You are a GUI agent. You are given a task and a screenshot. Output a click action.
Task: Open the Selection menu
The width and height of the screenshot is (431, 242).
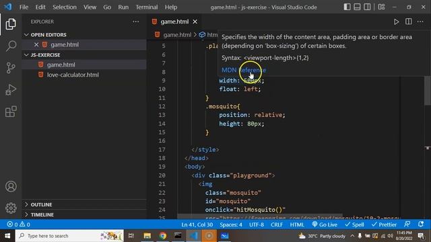click(65, 7)
